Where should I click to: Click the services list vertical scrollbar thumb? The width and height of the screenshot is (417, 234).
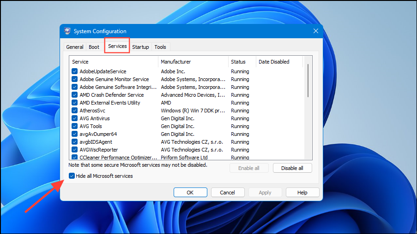tap(308, 81)
